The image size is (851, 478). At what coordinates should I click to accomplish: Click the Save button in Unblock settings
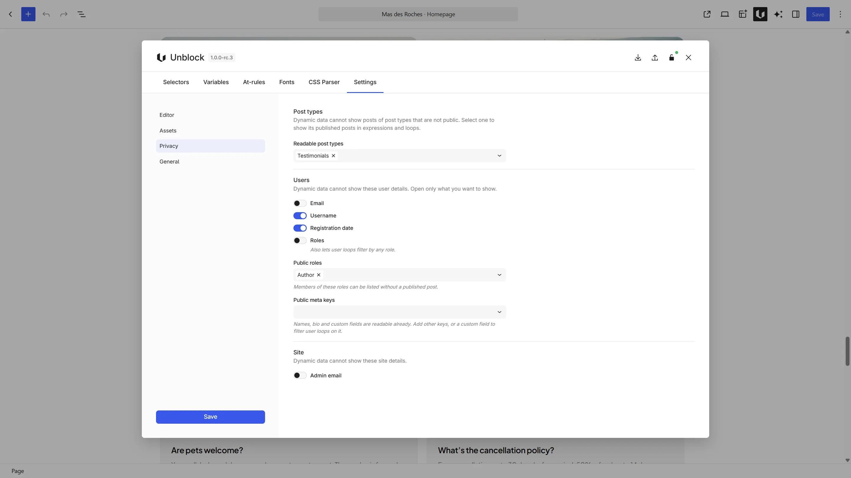click(x=210, y=417)
